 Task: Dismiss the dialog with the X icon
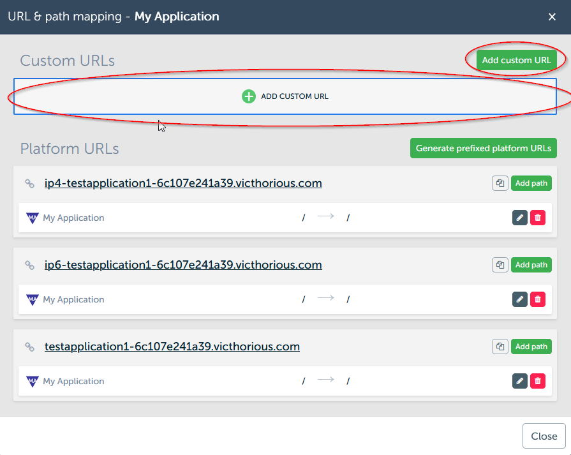click(x=552, y=17)
